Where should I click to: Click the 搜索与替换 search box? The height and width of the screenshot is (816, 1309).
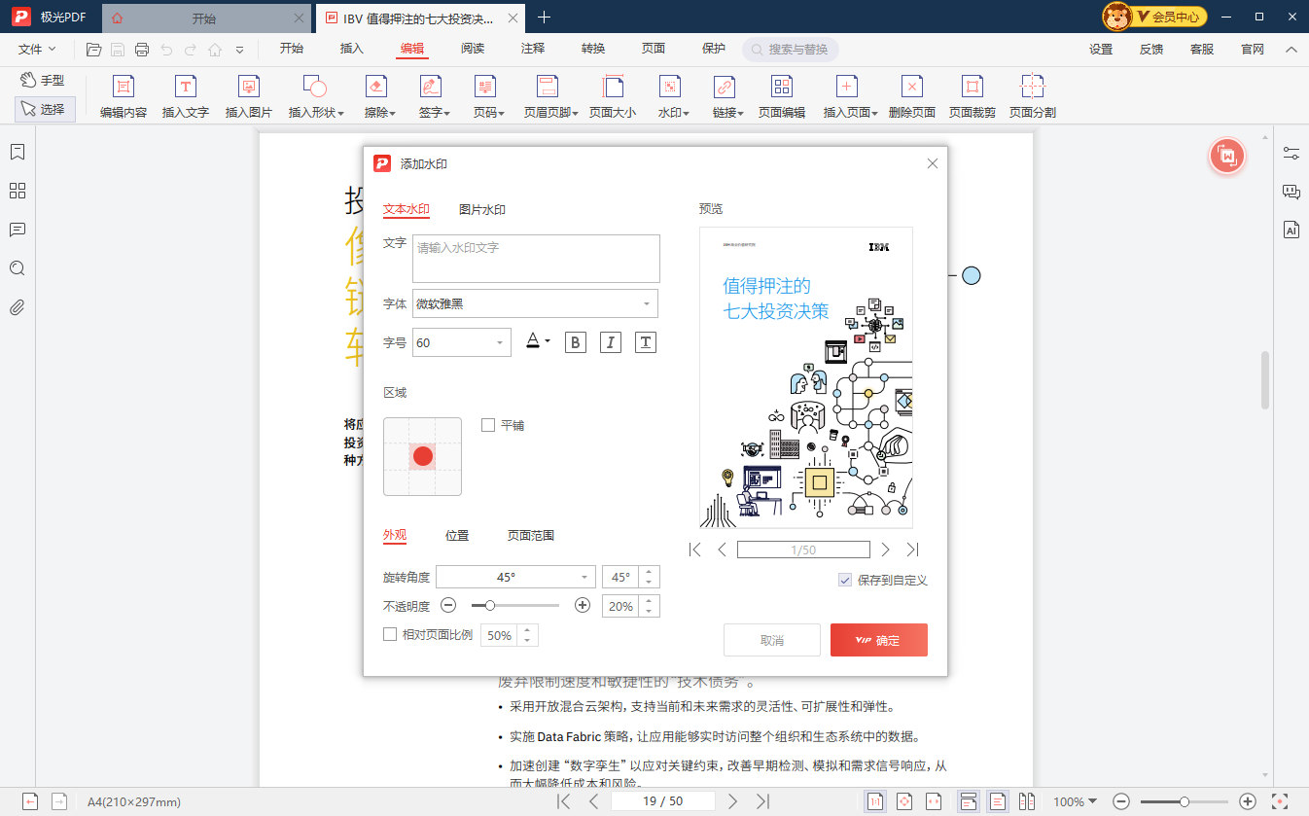(x=791, y=50)
